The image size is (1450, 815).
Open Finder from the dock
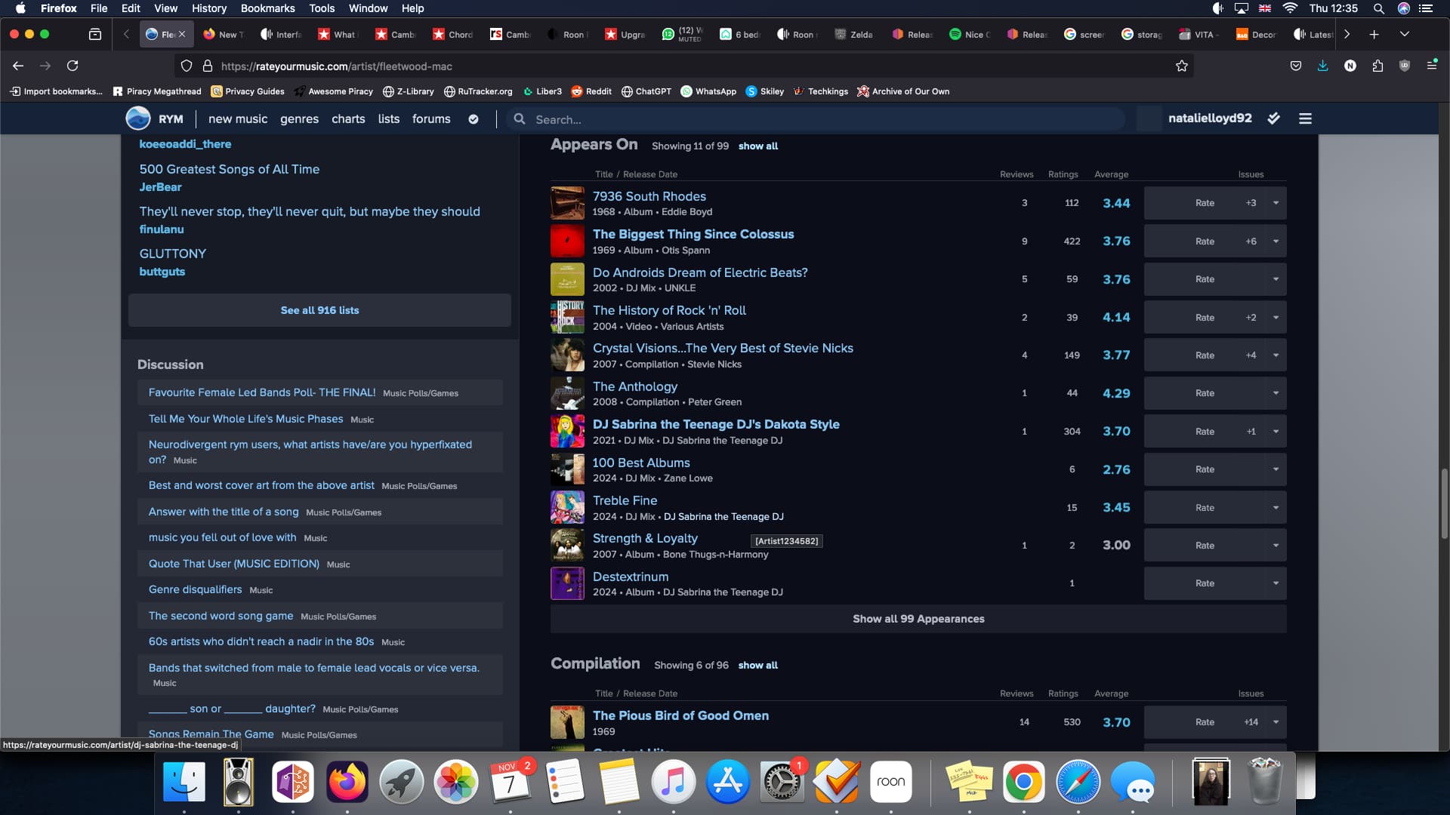184,782
